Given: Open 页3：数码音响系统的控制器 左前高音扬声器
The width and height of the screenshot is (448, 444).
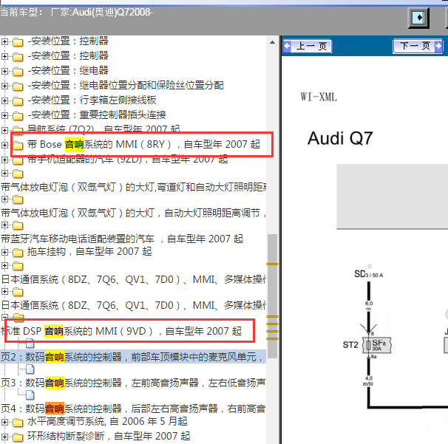Looking at the screenshot, I should coord(133,383).
